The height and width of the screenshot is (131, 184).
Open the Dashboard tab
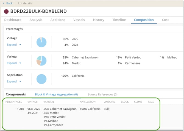click(13, 20)
